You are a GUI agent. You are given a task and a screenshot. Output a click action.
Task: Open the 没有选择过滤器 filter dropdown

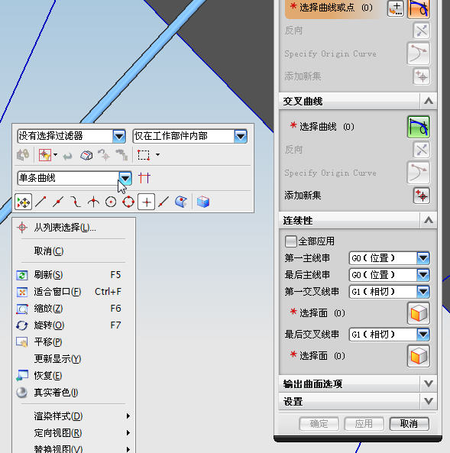click(119, 136)
